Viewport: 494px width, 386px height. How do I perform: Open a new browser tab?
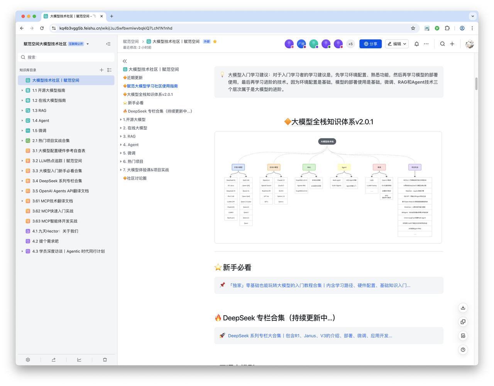[x=112, y=16]
